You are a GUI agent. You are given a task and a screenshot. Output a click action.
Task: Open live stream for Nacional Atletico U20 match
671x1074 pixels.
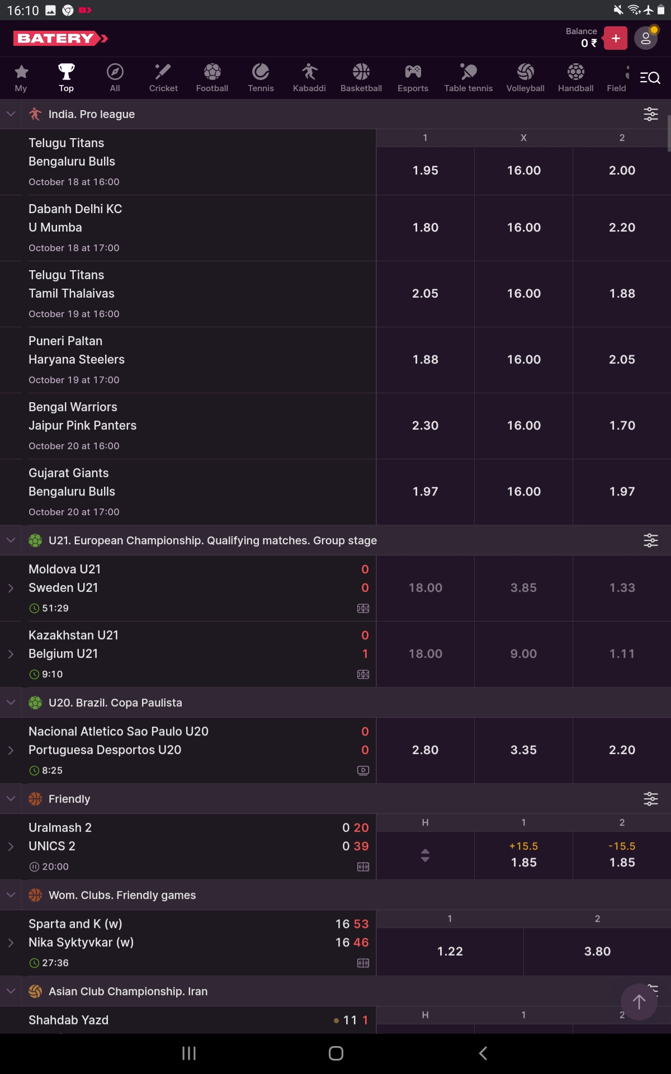coord(363,770)
